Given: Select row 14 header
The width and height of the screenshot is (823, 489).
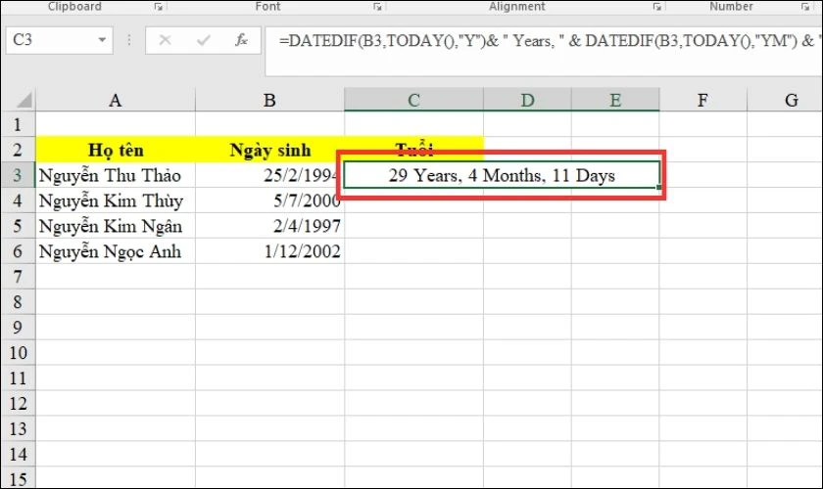Looking at the screenshot, I should point(19,454).
